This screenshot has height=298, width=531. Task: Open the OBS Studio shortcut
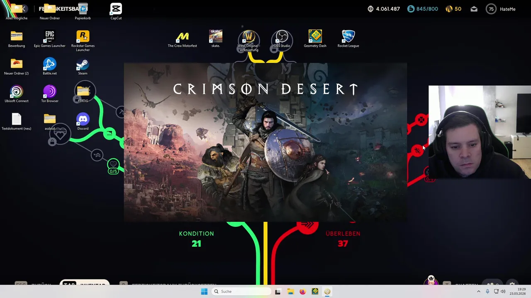click(x=282, y=39)
